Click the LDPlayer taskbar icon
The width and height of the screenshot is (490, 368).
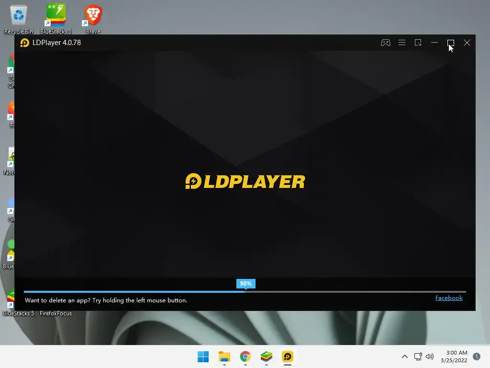click(288, 356)
